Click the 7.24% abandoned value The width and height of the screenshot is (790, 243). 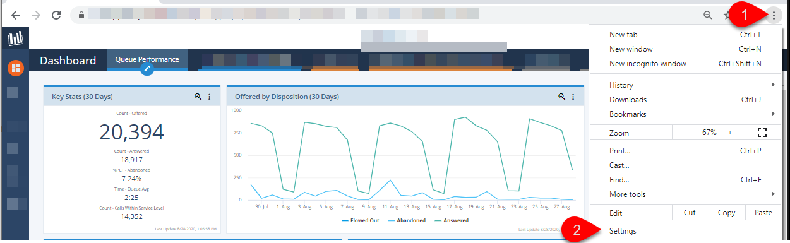pos(131,179)
